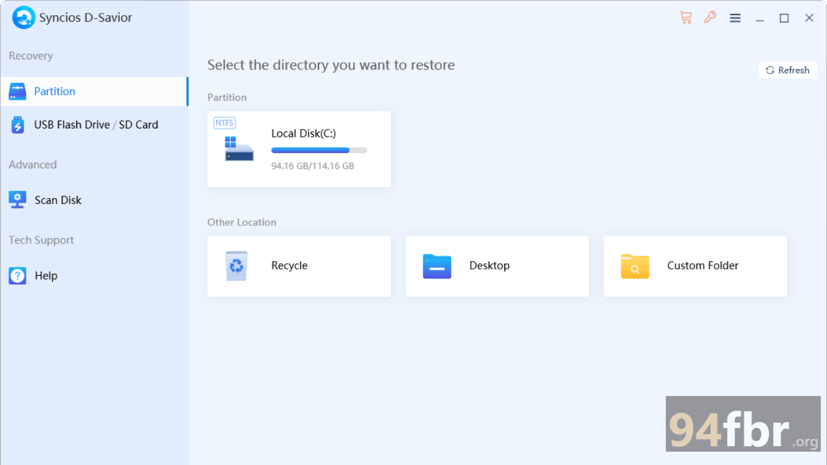
Task: Open the Custom Folder location card
Action: [x=695, y=266]
